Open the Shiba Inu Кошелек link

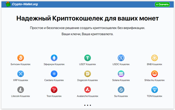click(154, 80)
